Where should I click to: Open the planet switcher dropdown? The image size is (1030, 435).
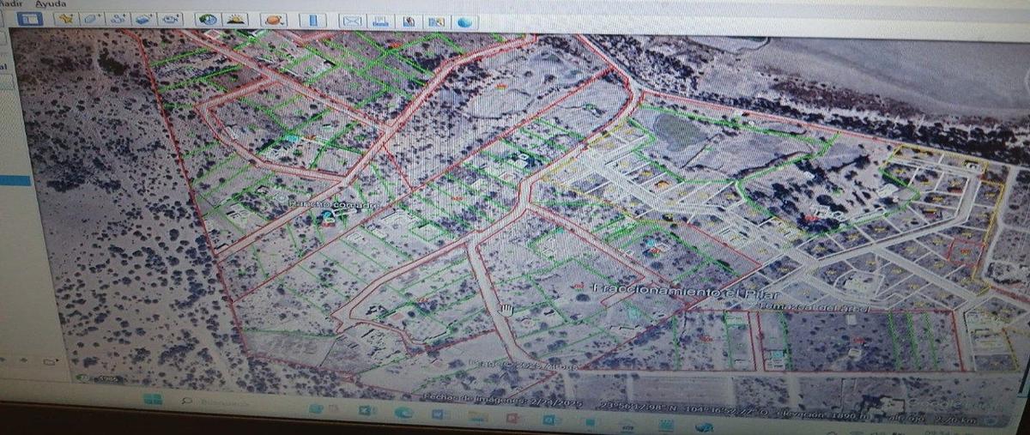click(274, 20)
